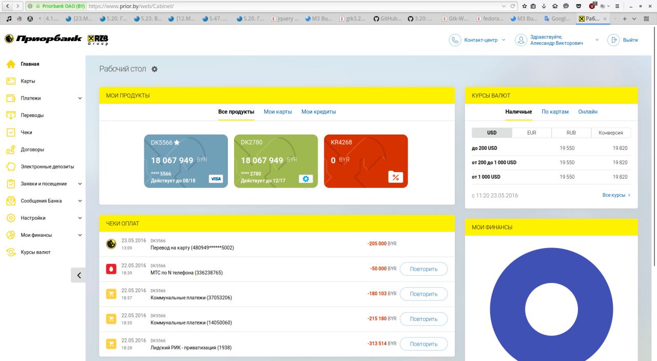Switch to the GitHub browser tab
The width and height of the screenshot is (657, 361).
coord(388,18)
